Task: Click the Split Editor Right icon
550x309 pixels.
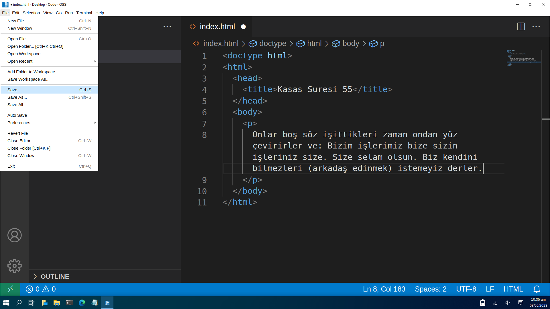Action: click(521, 27)
